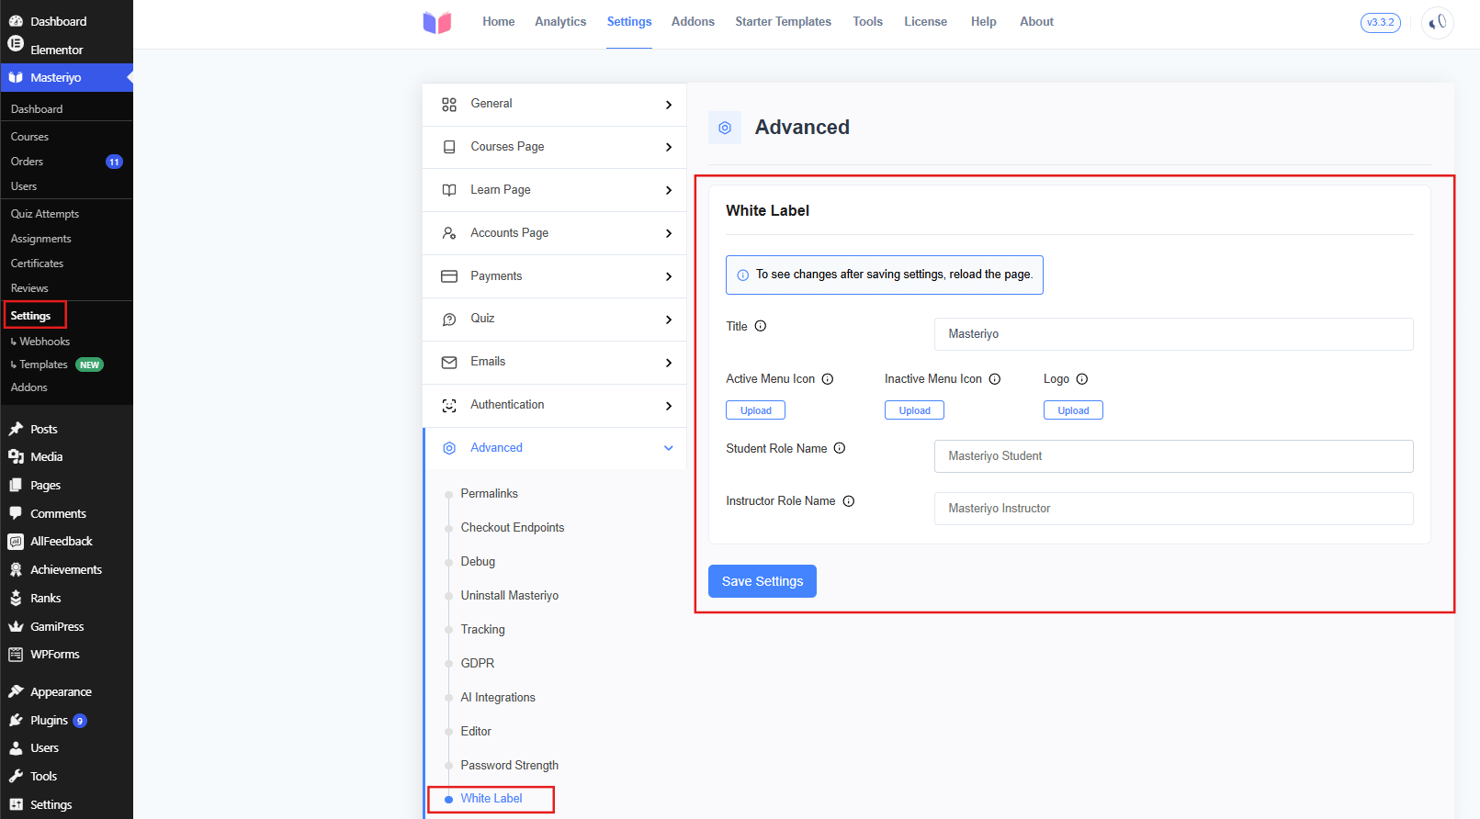Image resolution: width=1480 pixels, height=819 pixels.
Task: Click the Plugins plug icon
Action: (16, 720)
